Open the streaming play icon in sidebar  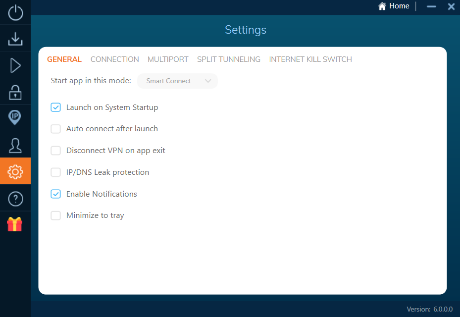(15, 65)
